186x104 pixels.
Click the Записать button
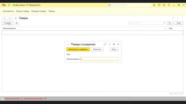97,49
